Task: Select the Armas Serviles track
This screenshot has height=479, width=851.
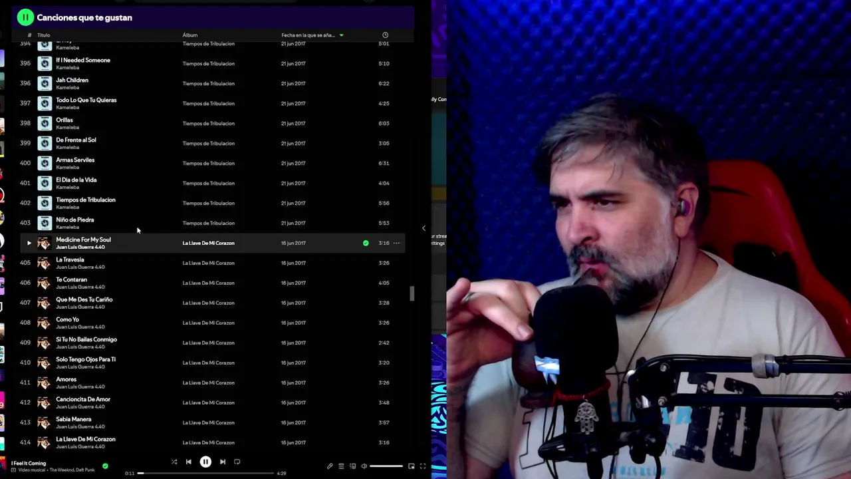Action: 75,160
